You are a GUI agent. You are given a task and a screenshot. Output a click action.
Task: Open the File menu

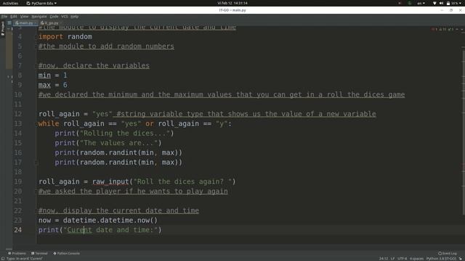pyautogui.click(x=4, y=17)
